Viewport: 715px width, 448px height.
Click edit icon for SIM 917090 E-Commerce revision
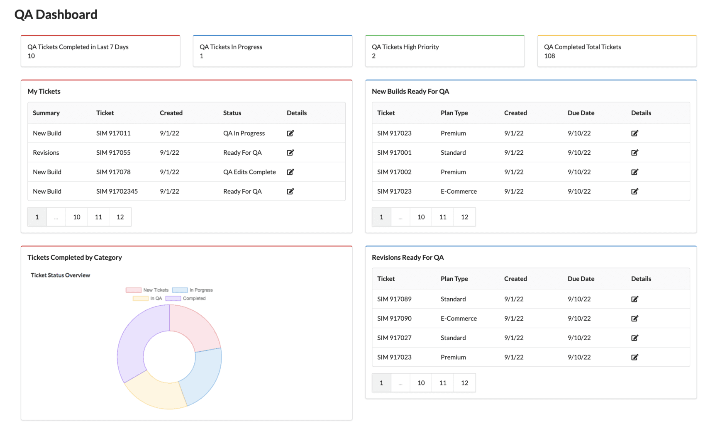[x=634, y=319]
